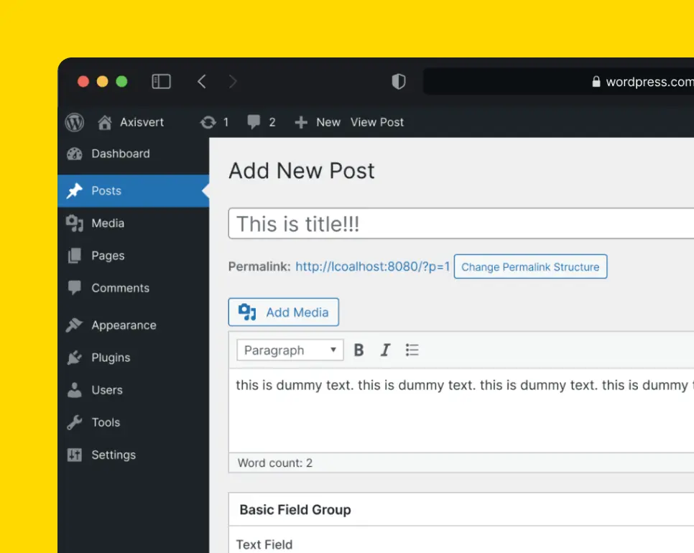Open the pending updates icon
694x553 pixels.
click(208, 122)
